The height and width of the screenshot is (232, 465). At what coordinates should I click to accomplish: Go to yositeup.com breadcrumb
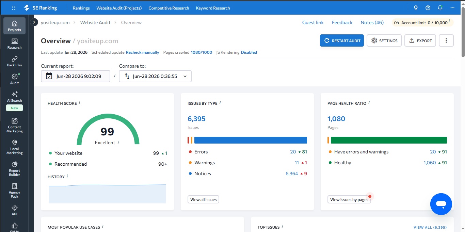click(x=55, y=22)
